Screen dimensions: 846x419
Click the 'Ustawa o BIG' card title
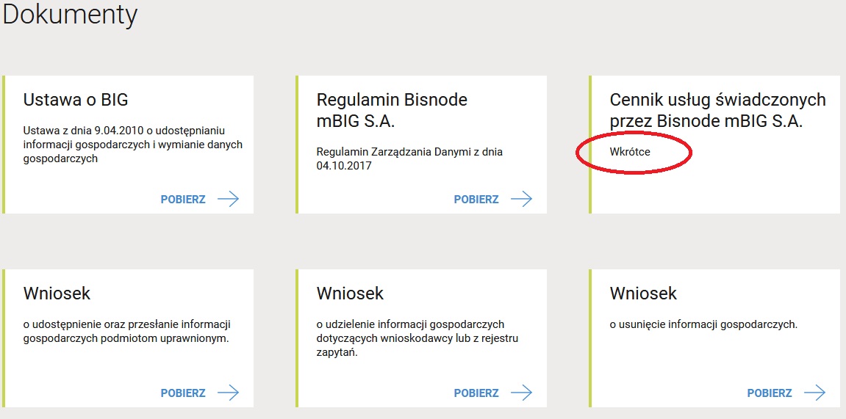click(x=76, y=100)
